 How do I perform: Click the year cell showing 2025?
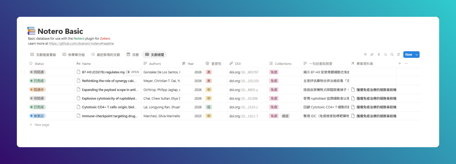point(191,116)
